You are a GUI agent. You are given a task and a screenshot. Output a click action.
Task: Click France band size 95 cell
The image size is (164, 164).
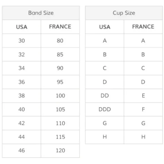60,82
